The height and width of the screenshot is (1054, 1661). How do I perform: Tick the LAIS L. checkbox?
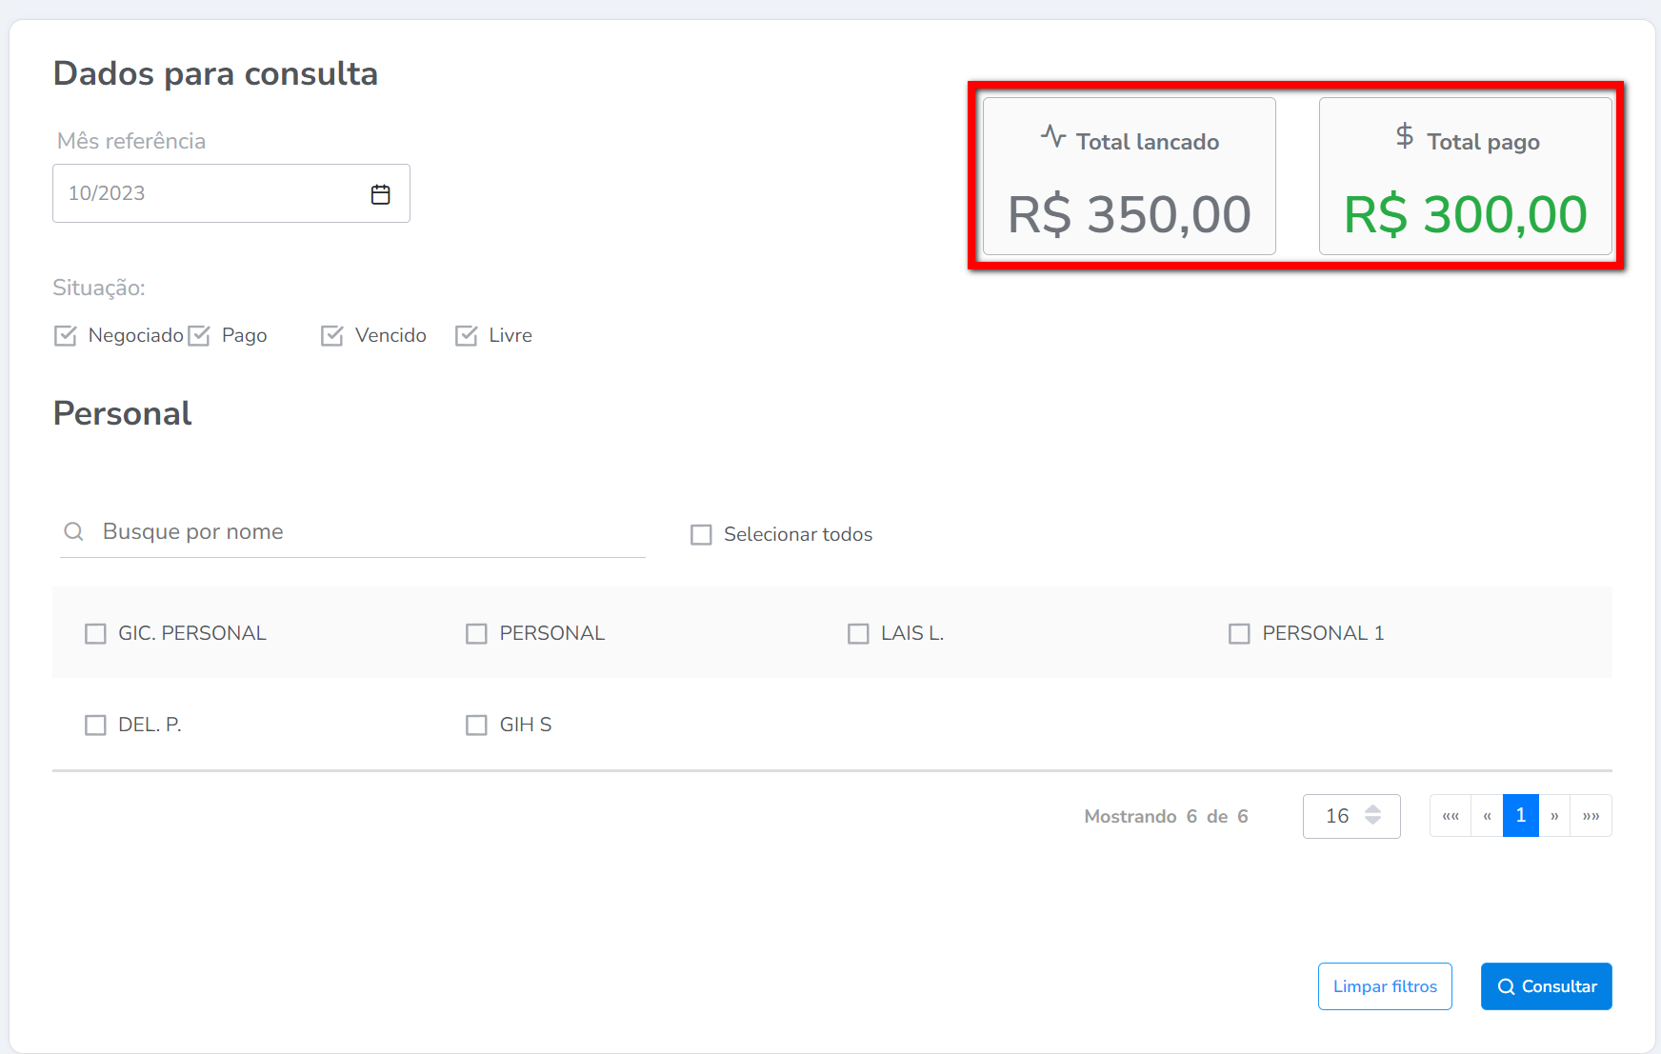[858, 634]
